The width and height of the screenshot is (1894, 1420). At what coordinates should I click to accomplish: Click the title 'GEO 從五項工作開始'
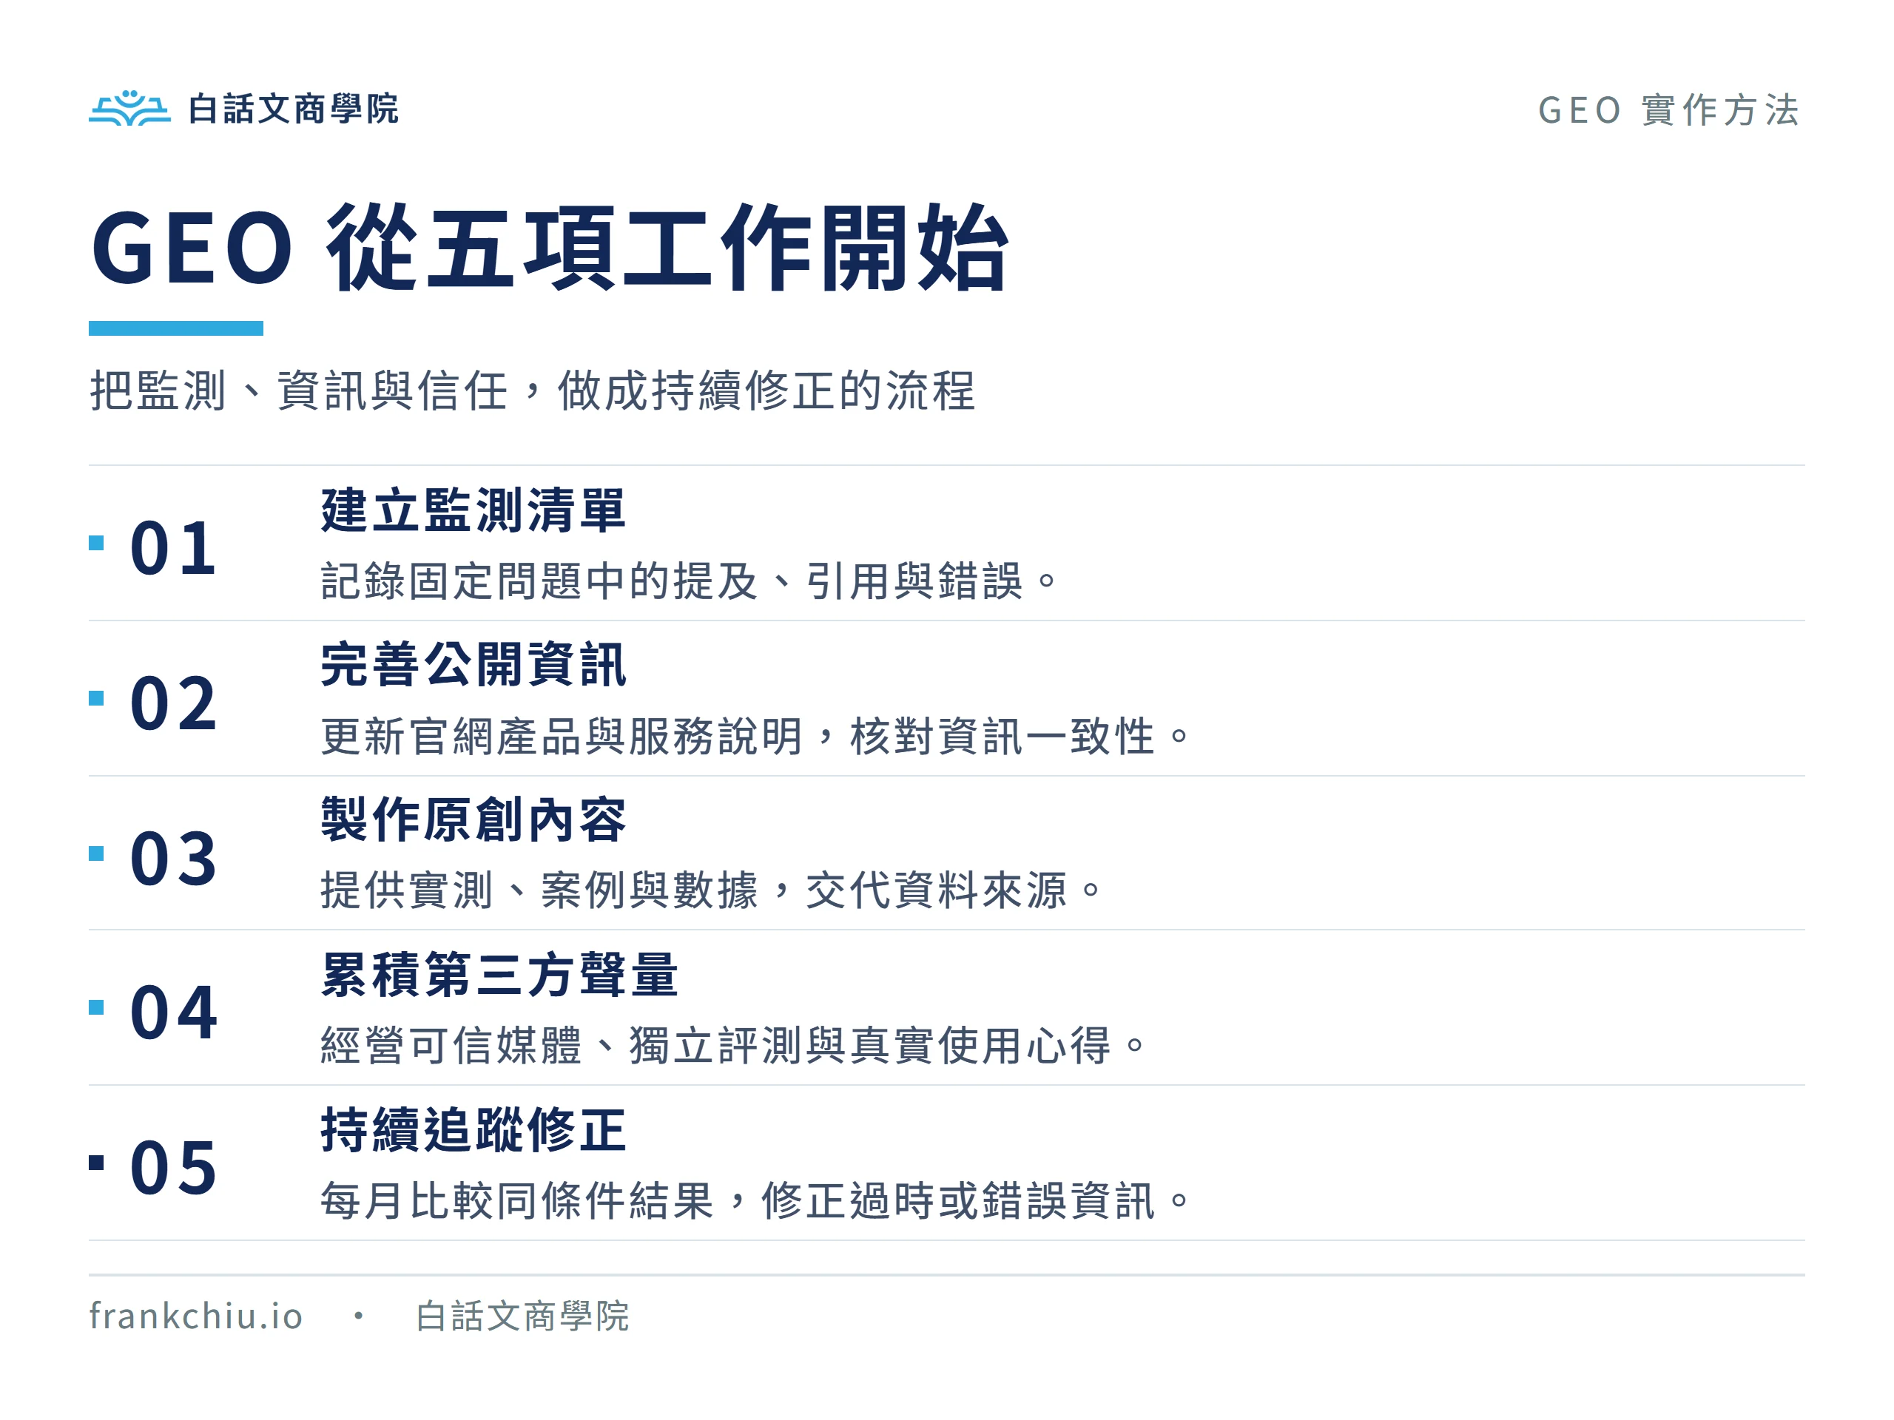pos(550,247)
